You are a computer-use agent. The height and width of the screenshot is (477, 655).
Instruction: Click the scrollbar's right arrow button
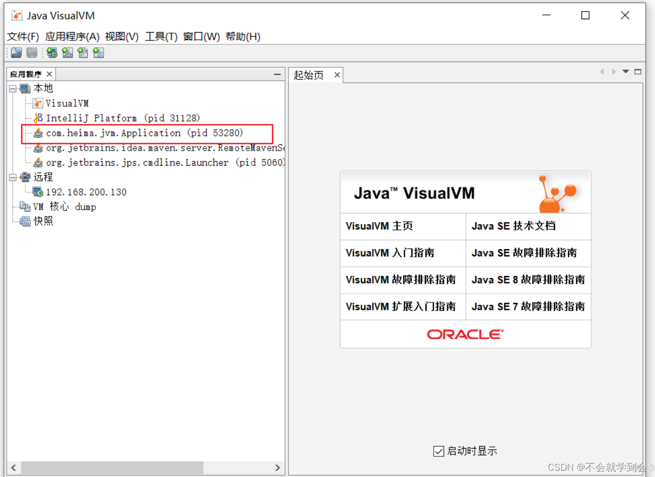coord(278,468)
